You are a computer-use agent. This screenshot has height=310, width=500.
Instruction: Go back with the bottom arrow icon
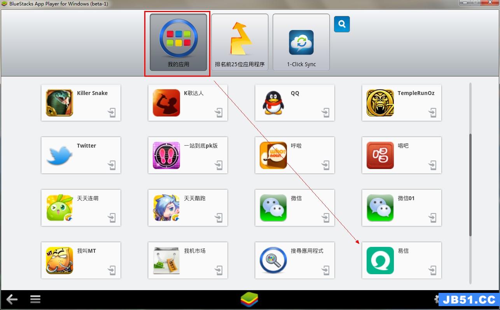(12, 299)
